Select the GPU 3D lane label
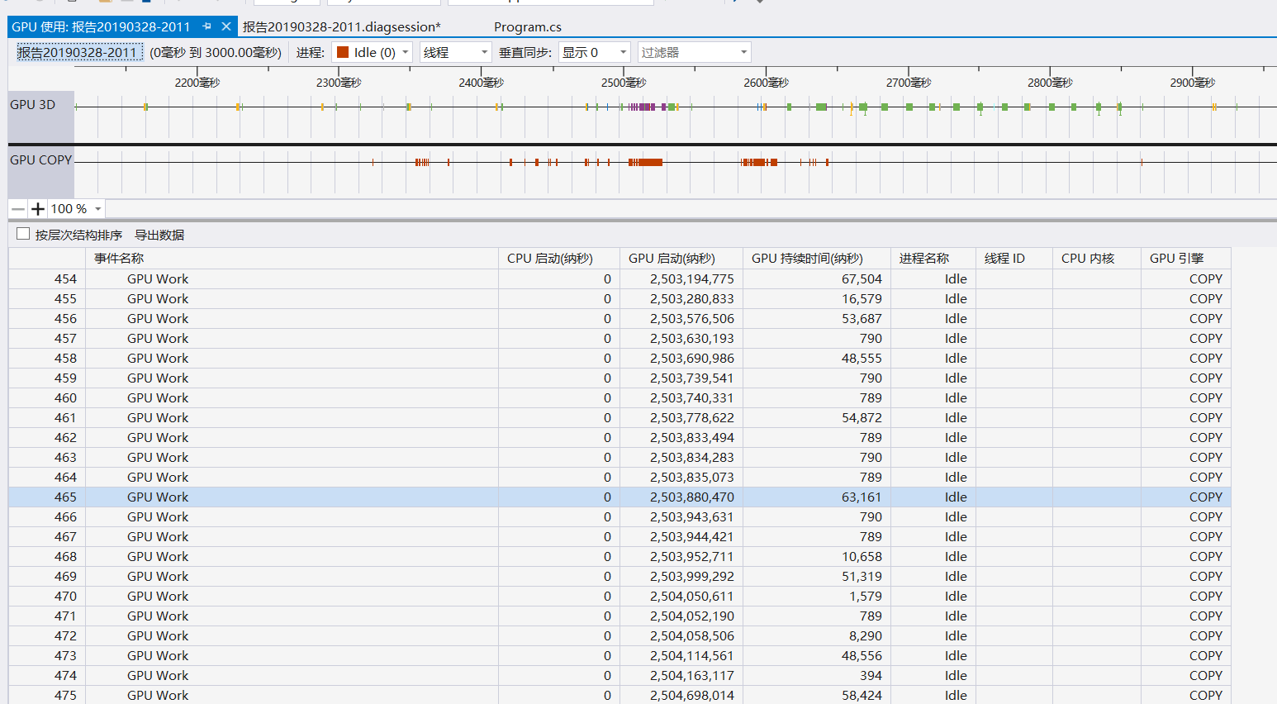The width and height of the screenshot is (1277, 704). click(x=33, y=105)
